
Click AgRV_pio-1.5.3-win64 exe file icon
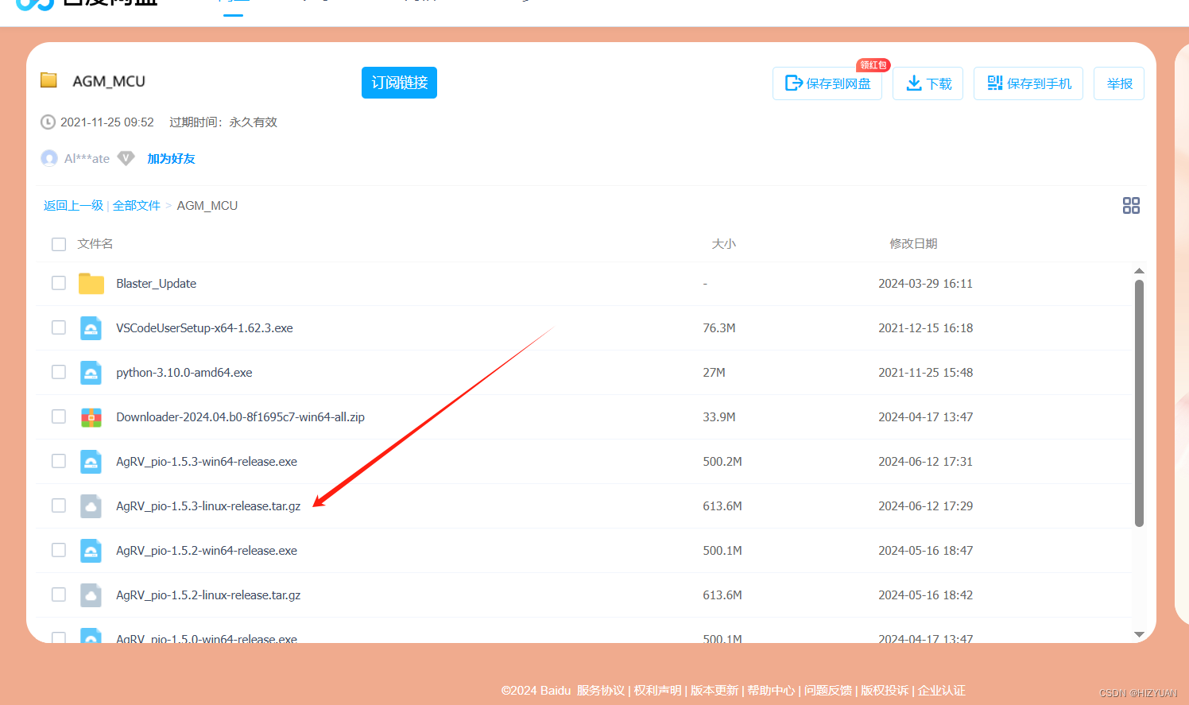point(91,462)
